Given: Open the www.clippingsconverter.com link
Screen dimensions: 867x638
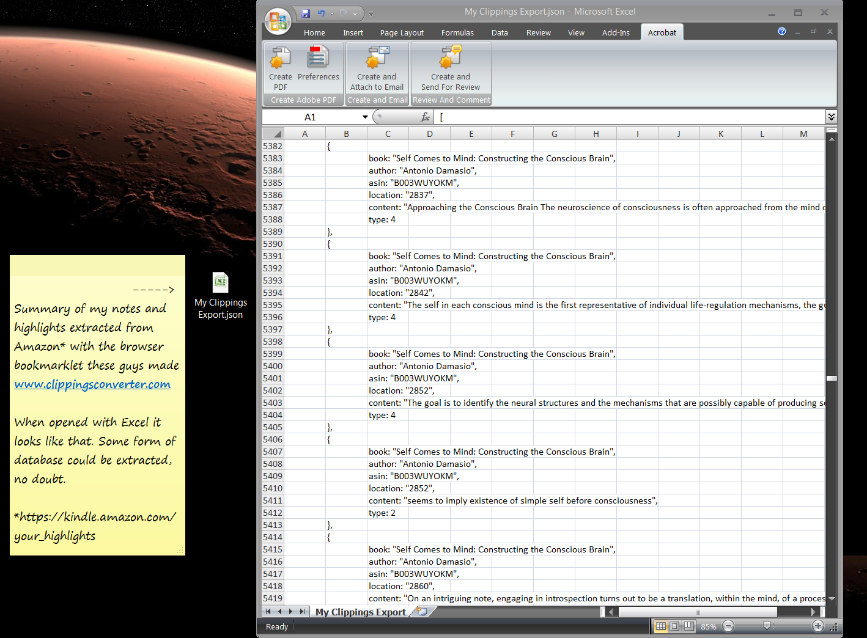Looking at the screenshot, I should coord(92,384).
